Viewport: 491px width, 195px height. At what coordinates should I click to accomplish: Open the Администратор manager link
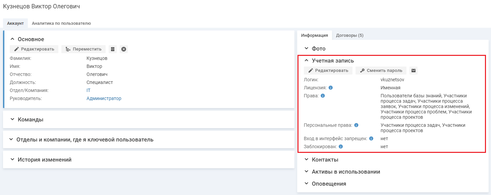(104, 98)
